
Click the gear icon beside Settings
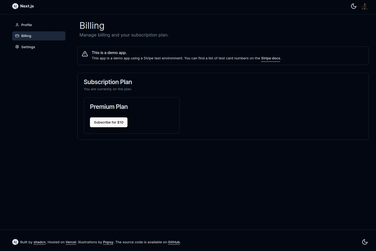17,47
